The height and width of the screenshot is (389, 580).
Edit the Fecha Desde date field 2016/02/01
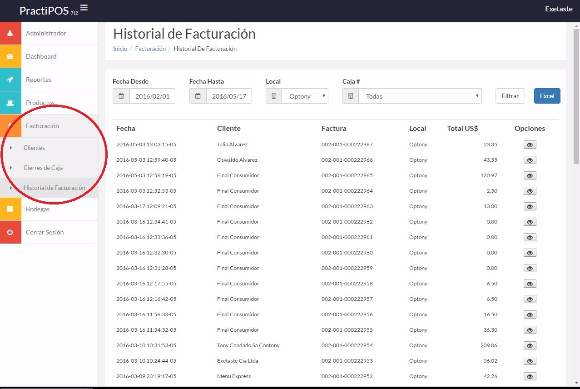point(152,96)
